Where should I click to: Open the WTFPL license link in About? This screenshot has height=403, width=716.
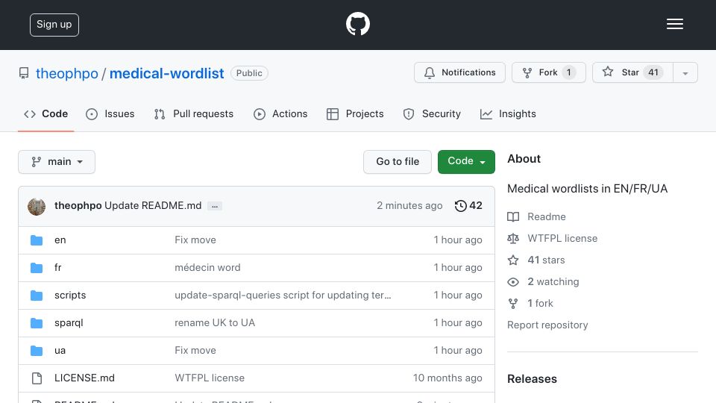point(562,239)
